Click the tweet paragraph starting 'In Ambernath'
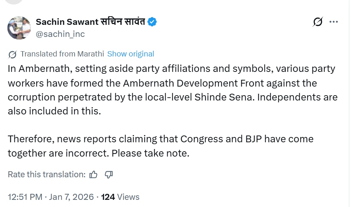The image size is (351, 207). coord(171,90)
